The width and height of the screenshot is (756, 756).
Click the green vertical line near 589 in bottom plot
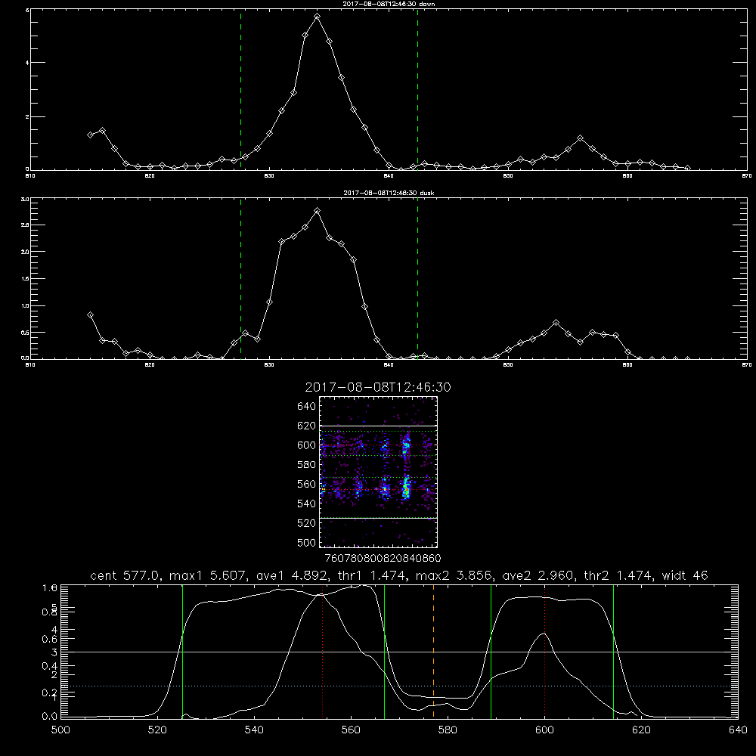(x=491, y=651)
